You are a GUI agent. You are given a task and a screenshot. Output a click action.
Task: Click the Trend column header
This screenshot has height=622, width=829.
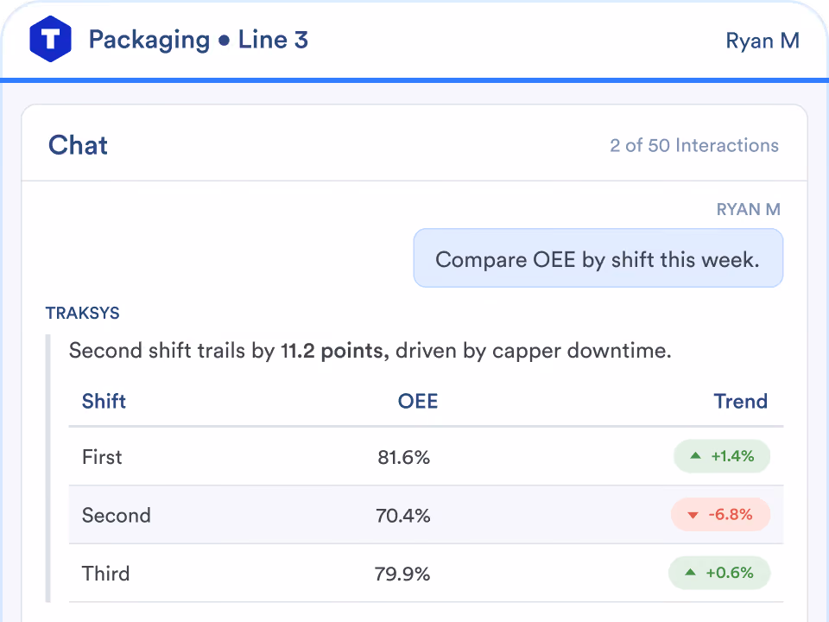(741, 402)
